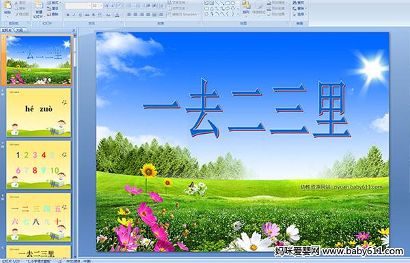Select slide 4 thumbnail with Chinese numerals
The width and height of the screenshot is (410, 263).
click(x=39, y=217)
